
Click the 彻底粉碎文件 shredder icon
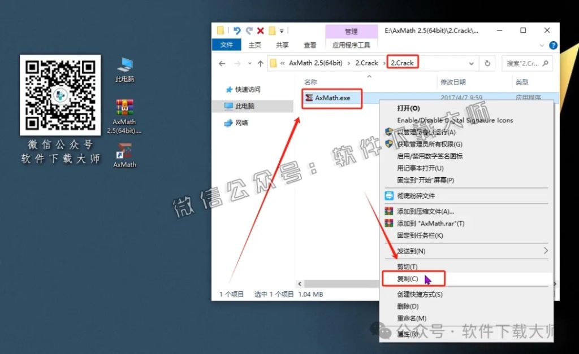[x=390, y=196]
